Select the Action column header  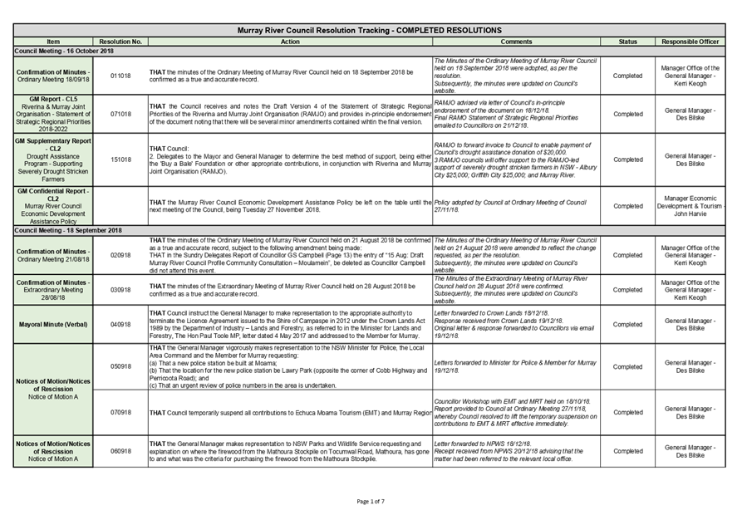click(290, 41)
